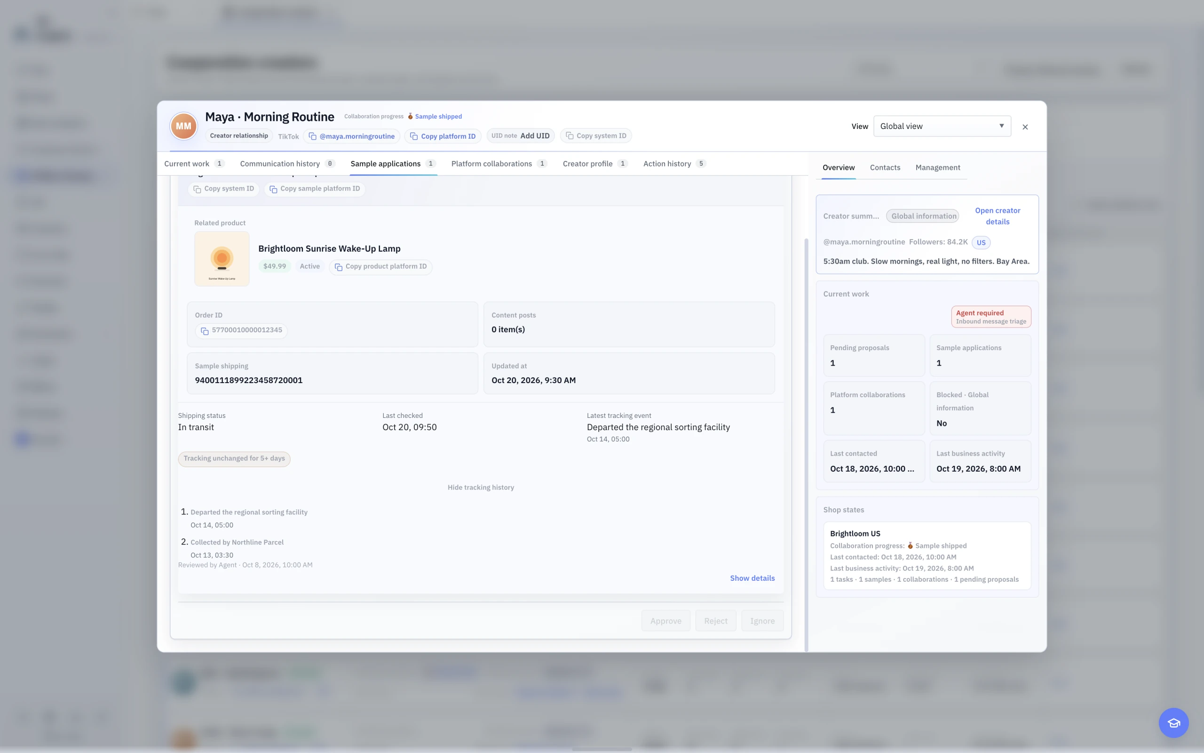Click Copy system ID in header
The height and width of the screenshot is (753, 1204).
coord(595,136)
